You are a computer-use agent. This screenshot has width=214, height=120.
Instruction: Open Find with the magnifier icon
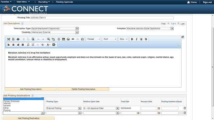48,39
